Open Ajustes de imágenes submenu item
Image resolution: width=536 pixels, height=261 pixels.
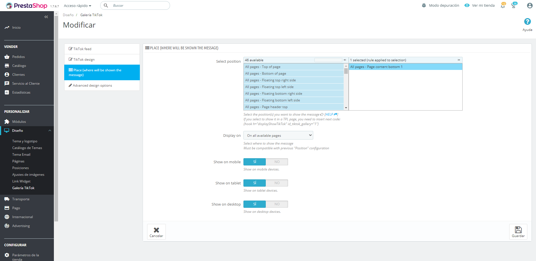tap(28, 175)
